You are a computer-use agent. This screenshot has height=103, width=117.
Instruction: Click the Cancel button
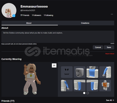click(x=98, y=47)
